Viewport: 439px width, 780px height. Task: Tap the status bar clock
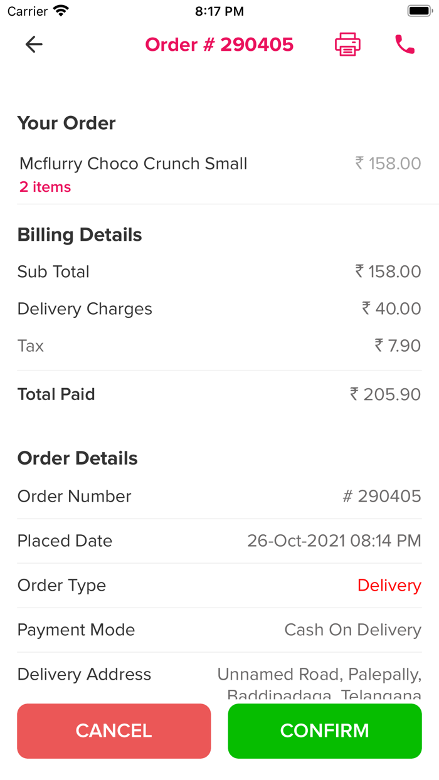pyautogui.click(x=219, y=11)
